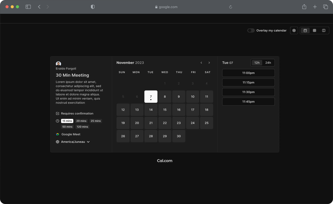Book the 11:00pm time slot
The width and height of the screenshot is (333, 204).
click(x=248, y=73)
